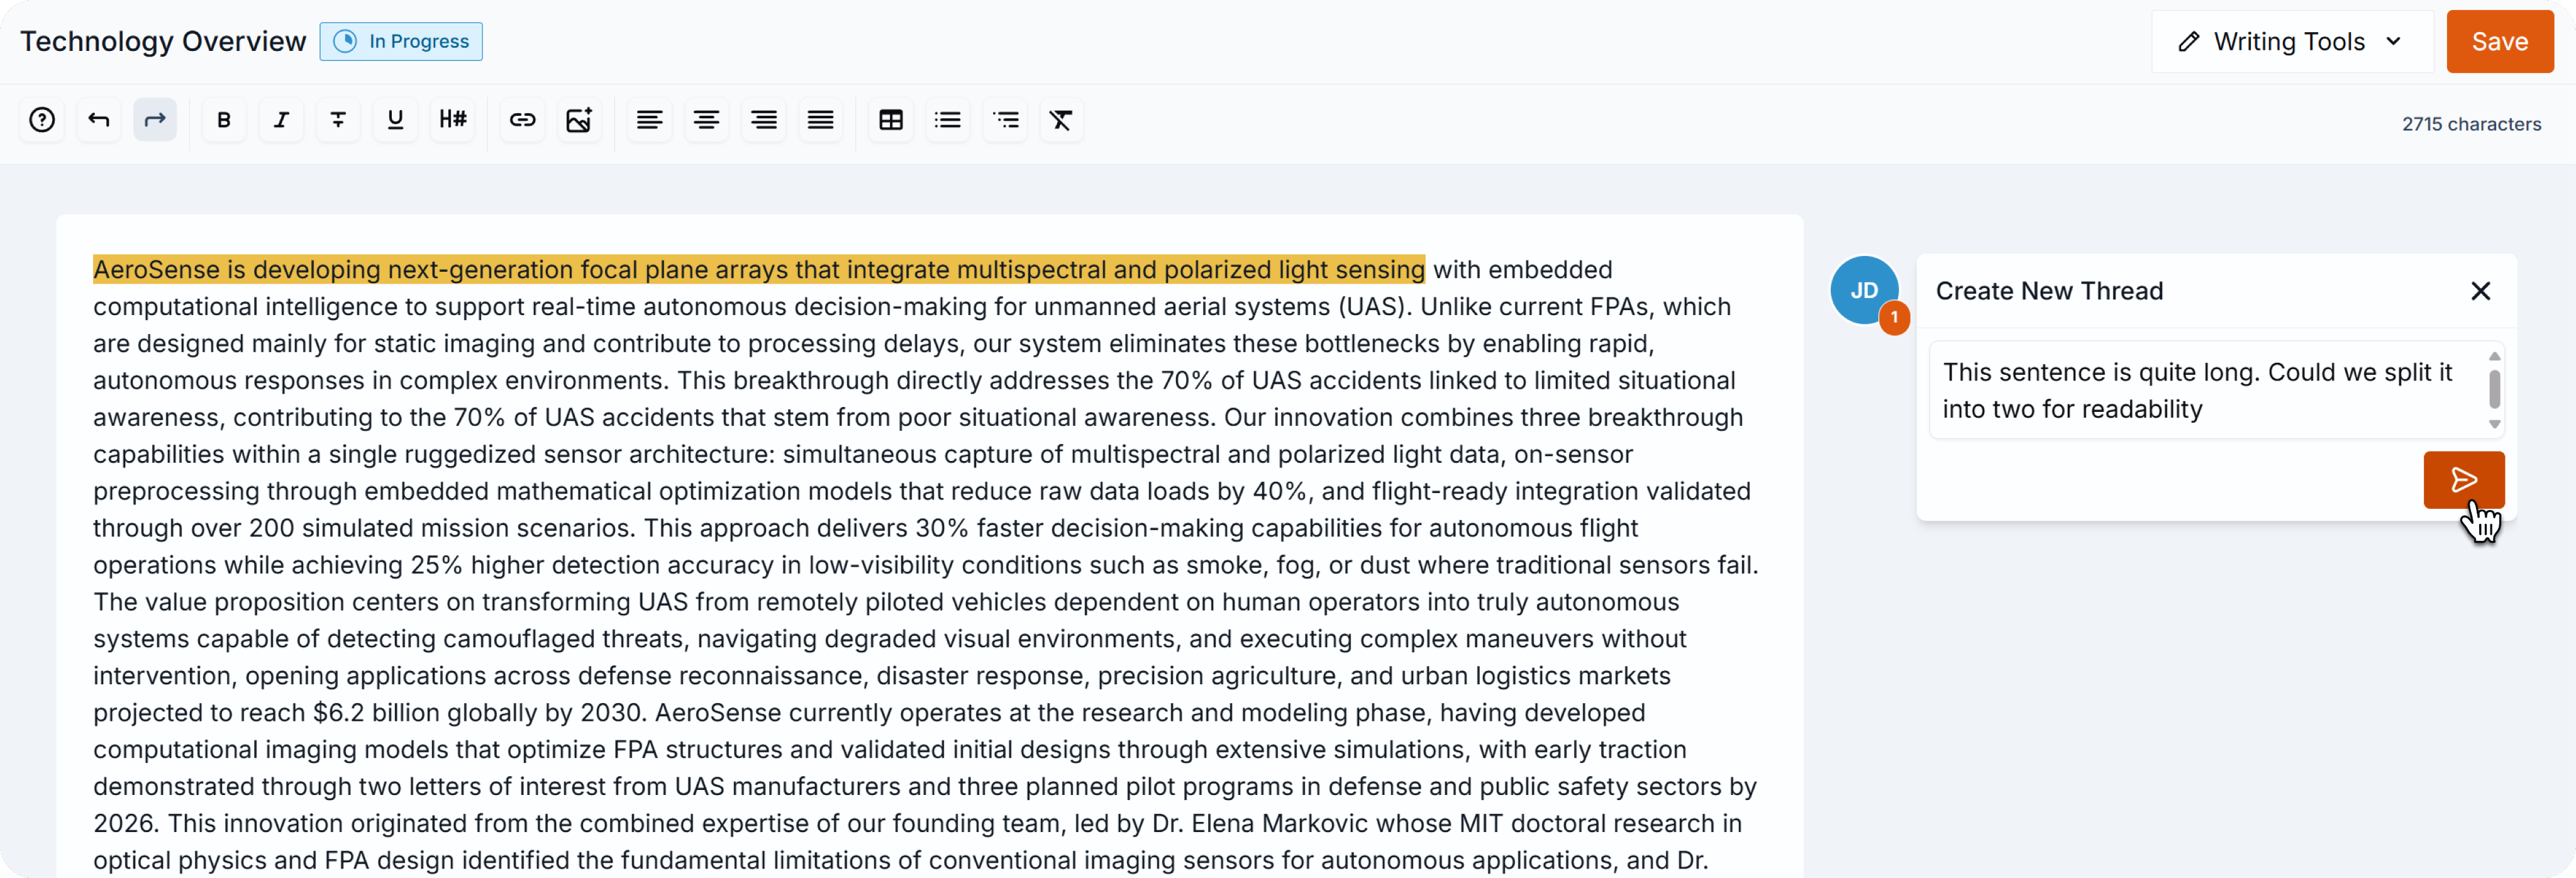Clear text formatting with the crossed-T icon
This screenshot has height=878, width=2576.
tap(1061, 120)
